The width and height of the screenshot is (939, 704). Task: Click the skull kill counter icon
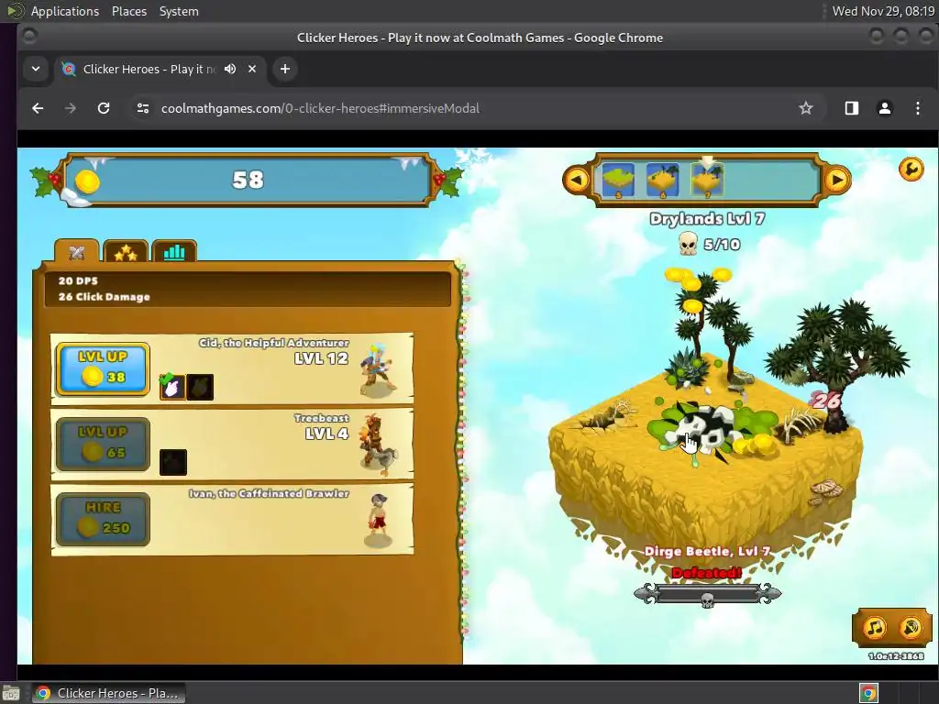click(688, 244)
